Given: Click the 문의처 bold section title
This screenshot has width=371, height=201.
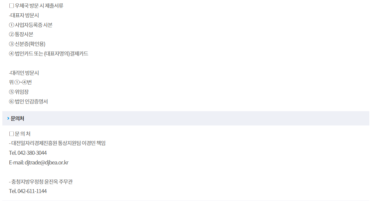Looking at the screenshot, I should [x=17, y=118].
